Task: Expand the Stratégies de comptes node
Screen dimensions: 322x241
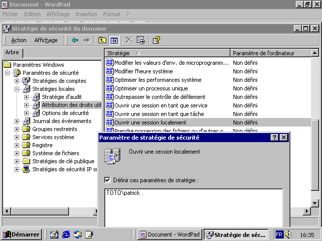Action: [x=17, y=81]
